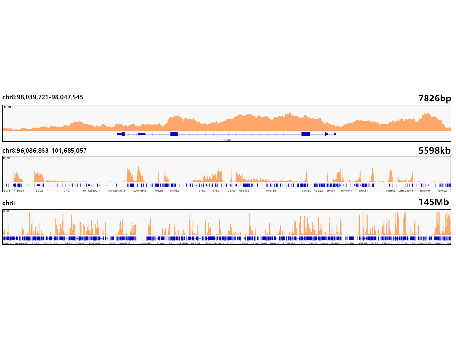Image resolution: width=456 pixels, height=342 pixels.
Task: Click the chr8:98,039,721-98,047,545 coordinate label
Action: [x=43, y=97]
